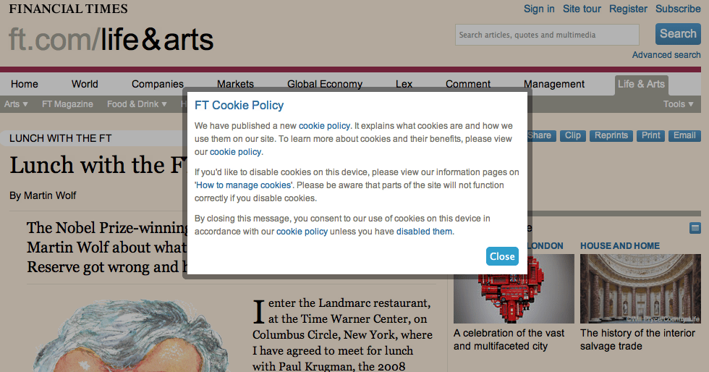Open 'How to manage cookies' link

click(x=244, y=185)
